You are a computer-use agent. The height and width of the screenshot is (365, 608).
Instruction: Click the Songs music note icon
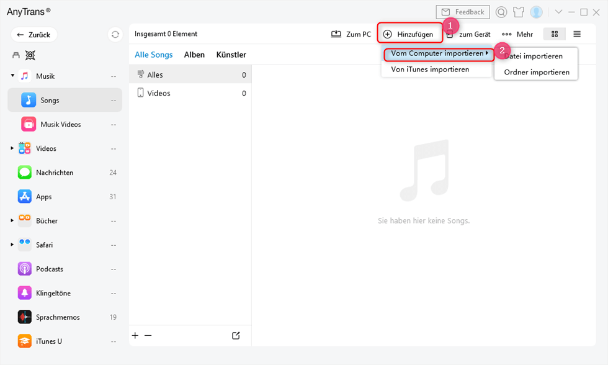(29, 100)
